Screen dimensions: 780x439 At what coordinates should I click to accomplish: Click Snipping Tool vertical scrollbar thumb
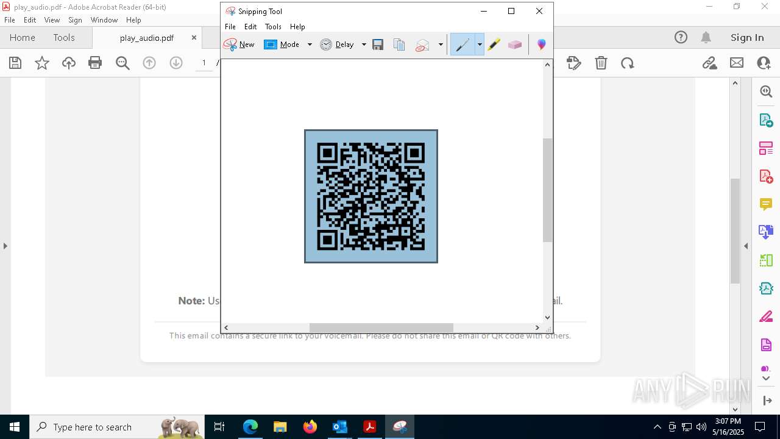coord(547,190)
